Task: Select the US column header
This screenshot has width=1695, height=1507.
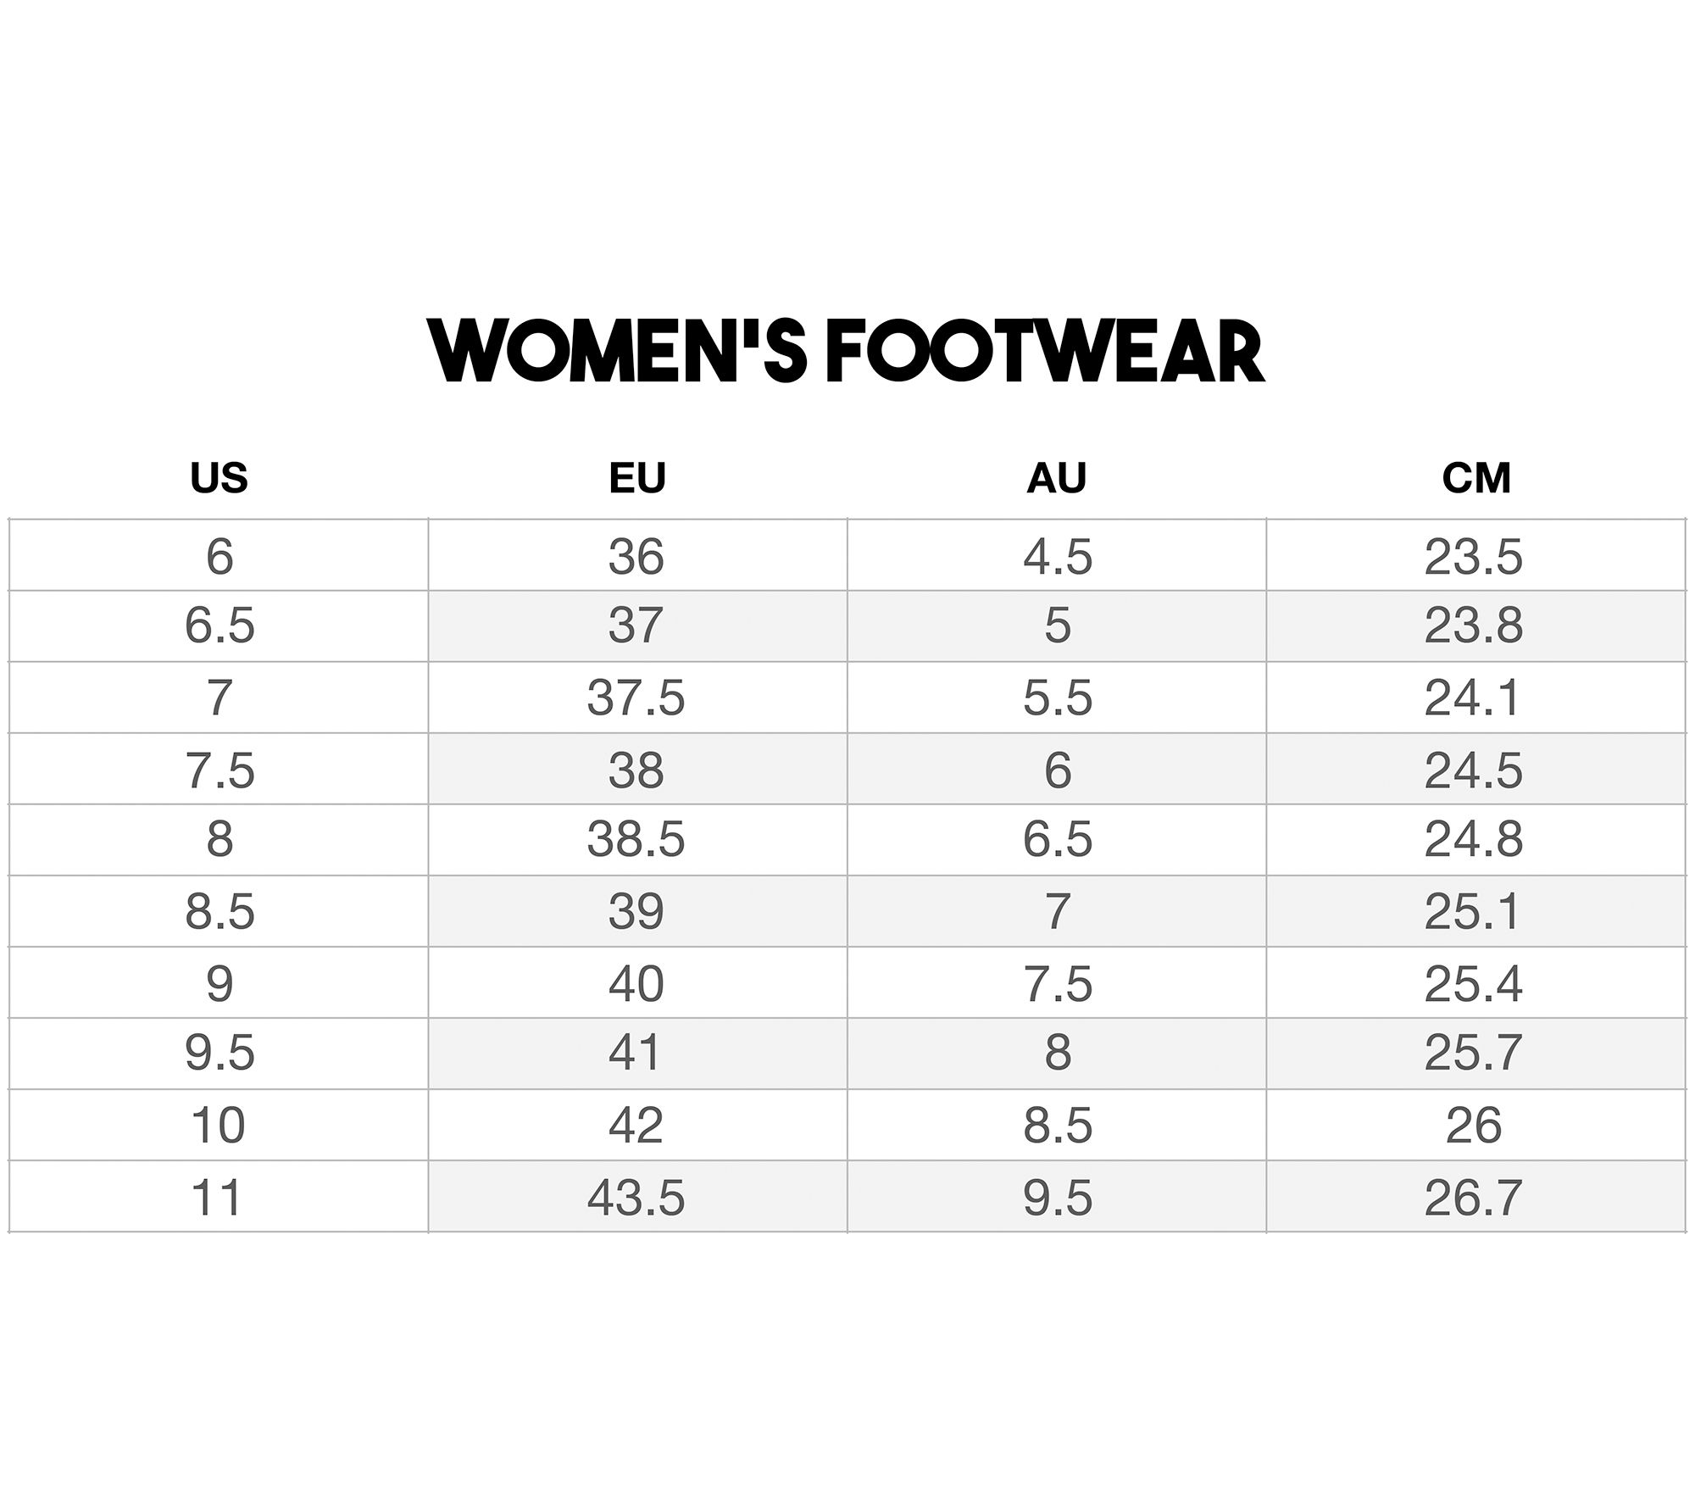Action: tap(219, 478)
